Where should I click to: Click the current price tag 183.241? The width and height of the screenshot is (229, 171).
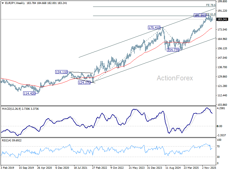[222, 19]
